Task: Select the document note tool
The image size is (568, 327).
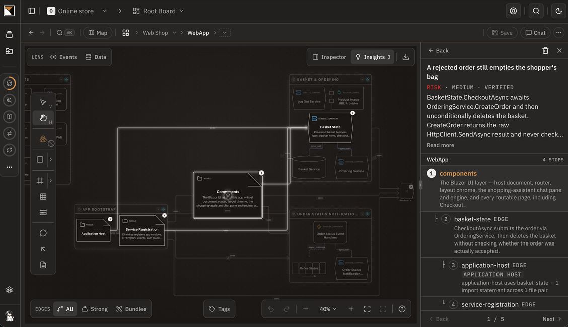Action: (43, 265)
